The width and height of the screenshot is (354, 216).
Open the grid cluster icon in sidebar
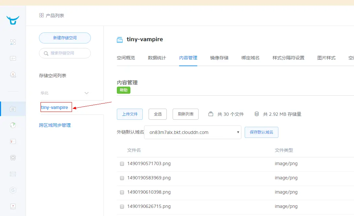coord(13,174)
